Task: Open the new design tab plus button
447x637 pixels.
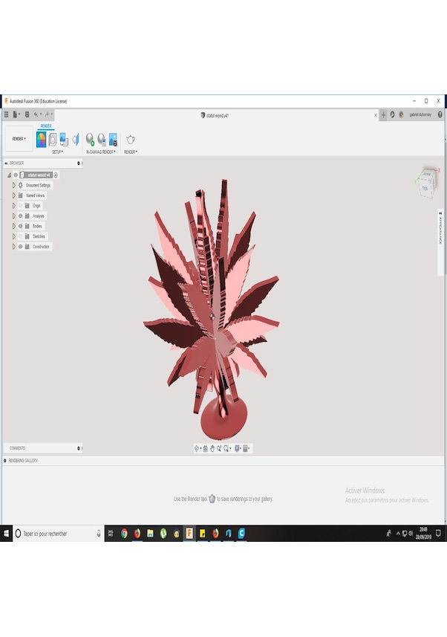Action: tap(383, 115)
